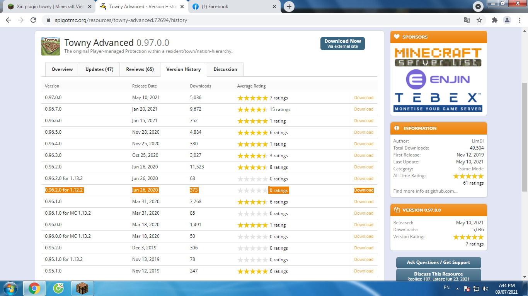Download version 0.96.7.0

click(x=364, y=109)
